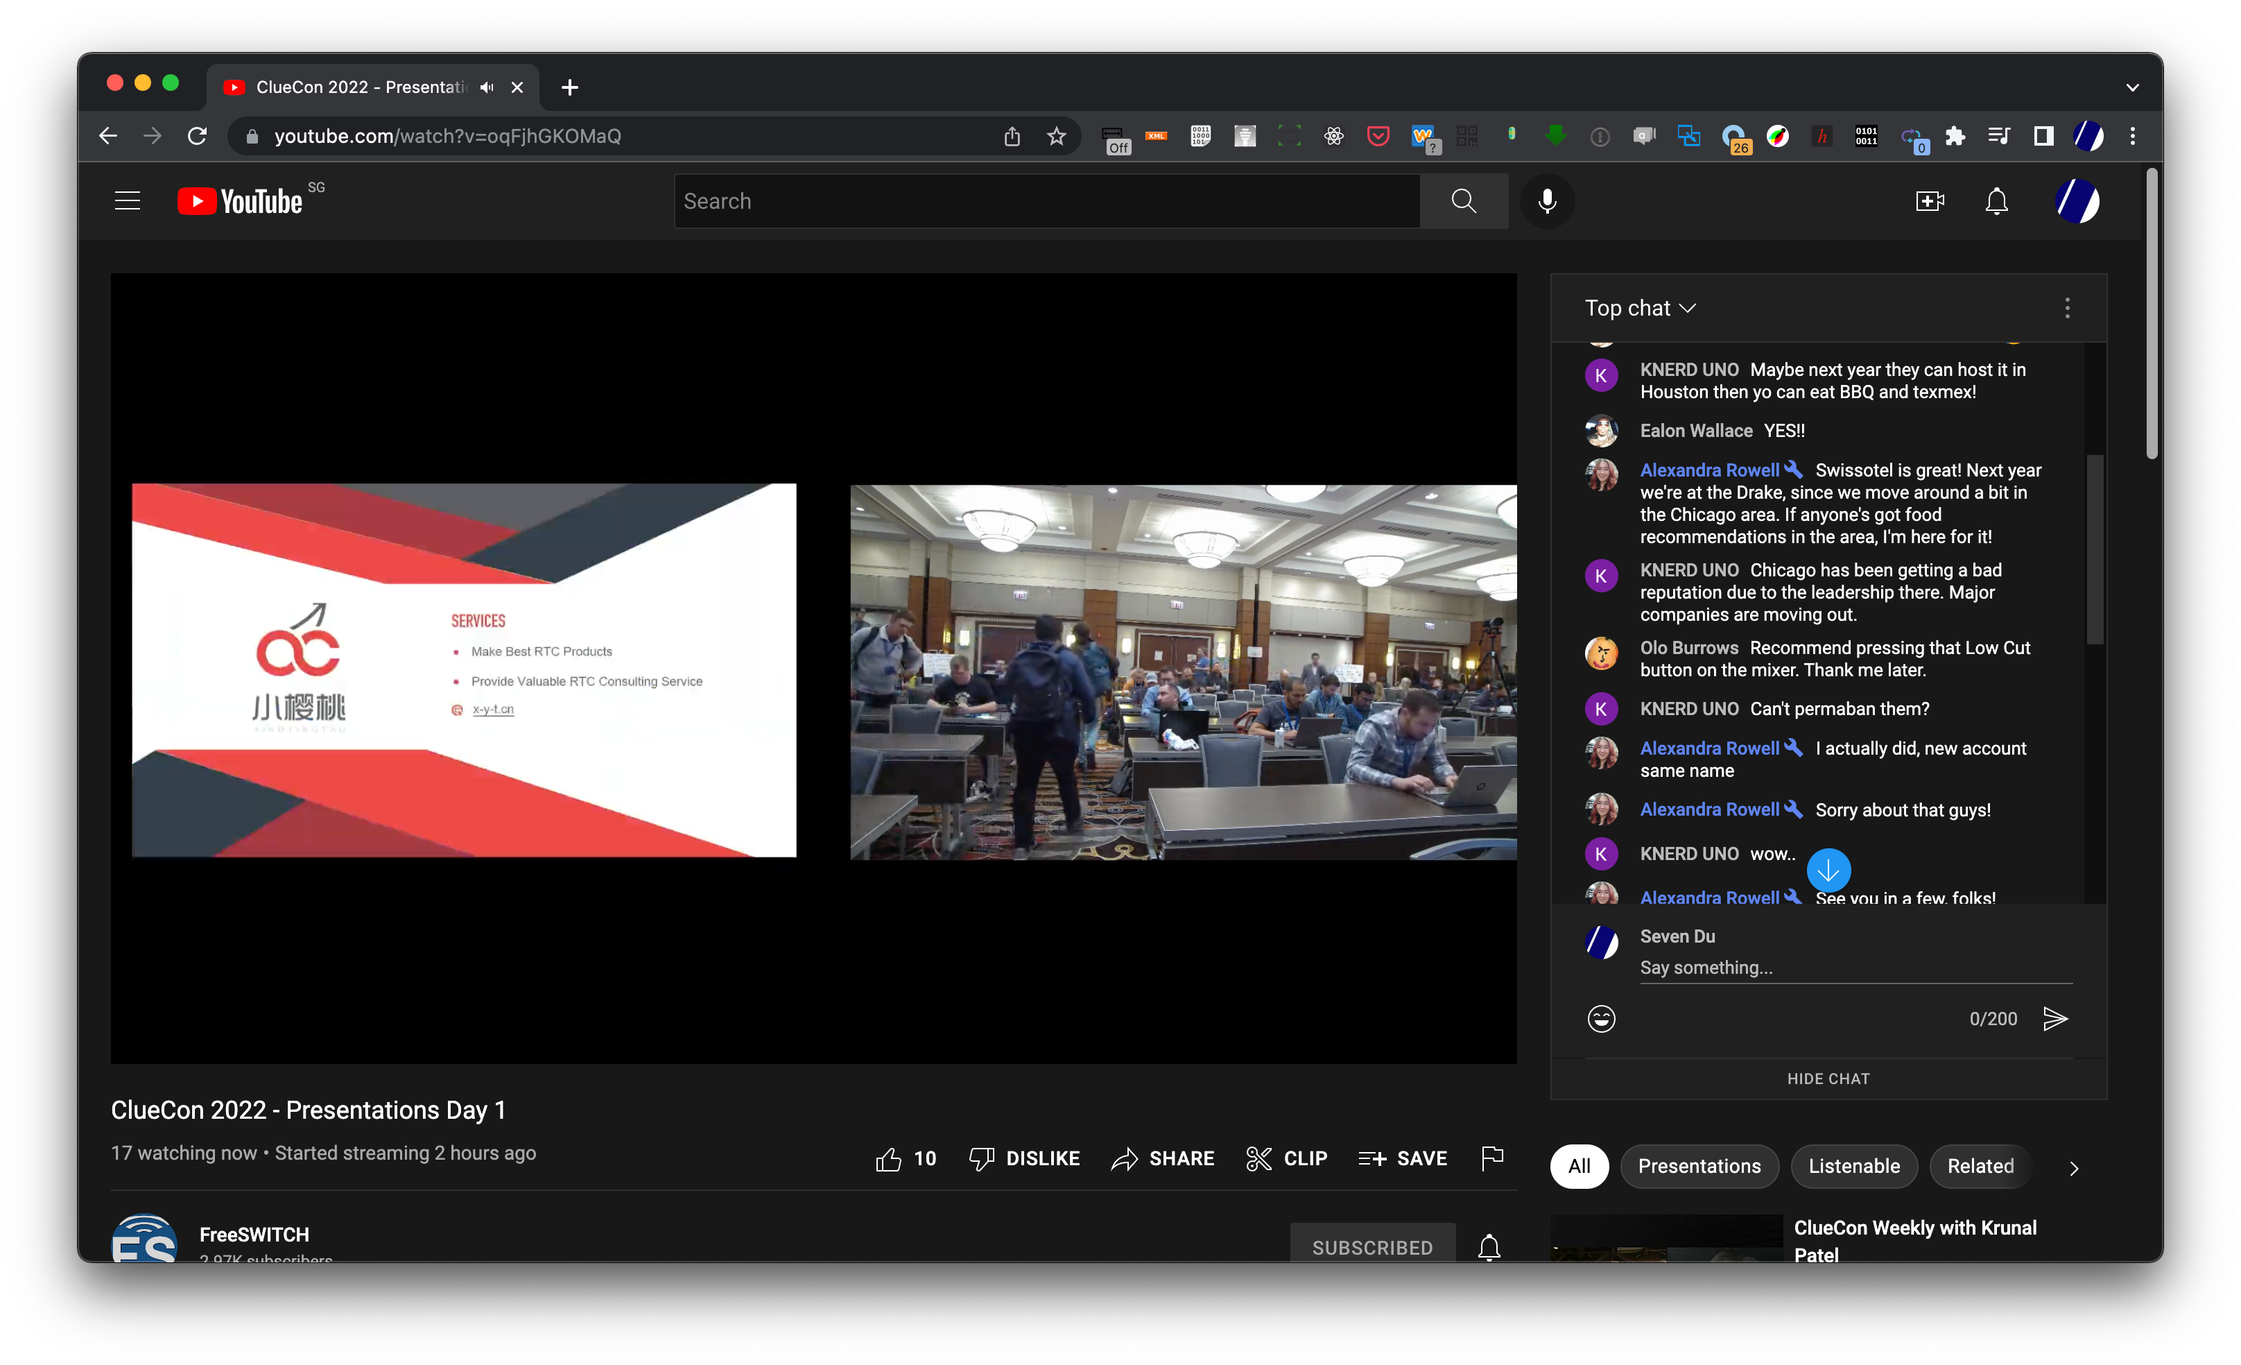The image size is (2241, 1365).
Task: Create a CLIP with scissors button
Action: [1286, 1158]
